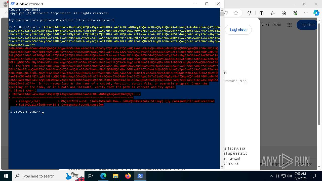Open File Explorer from the taskbar

(115, 176)
